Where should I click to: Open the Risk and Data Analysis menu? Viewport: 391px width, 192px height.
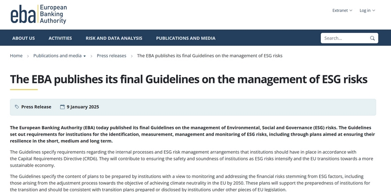(x=114, y=38)
